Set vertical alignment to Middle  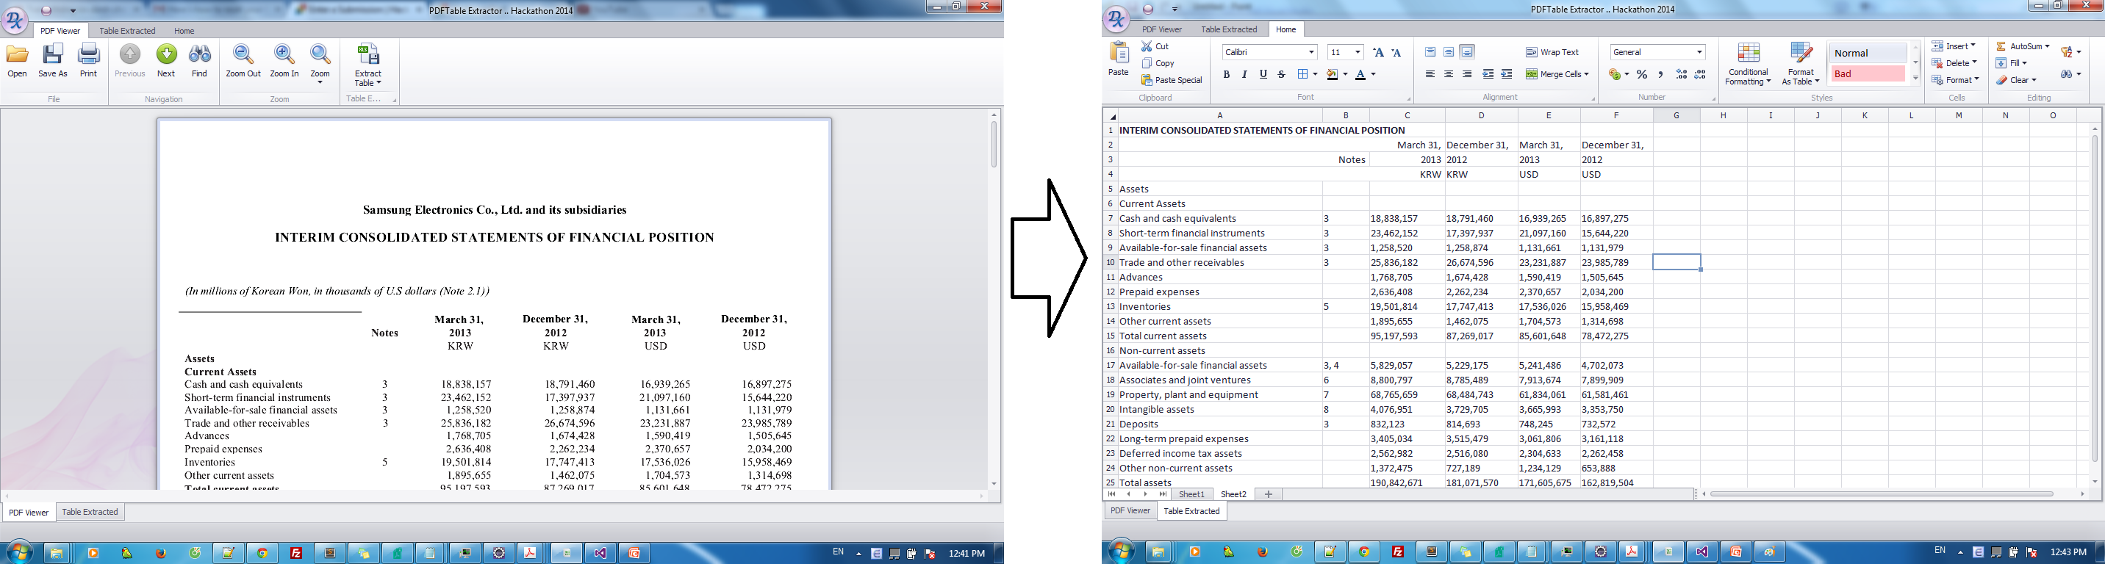(x=1449, y=52)
